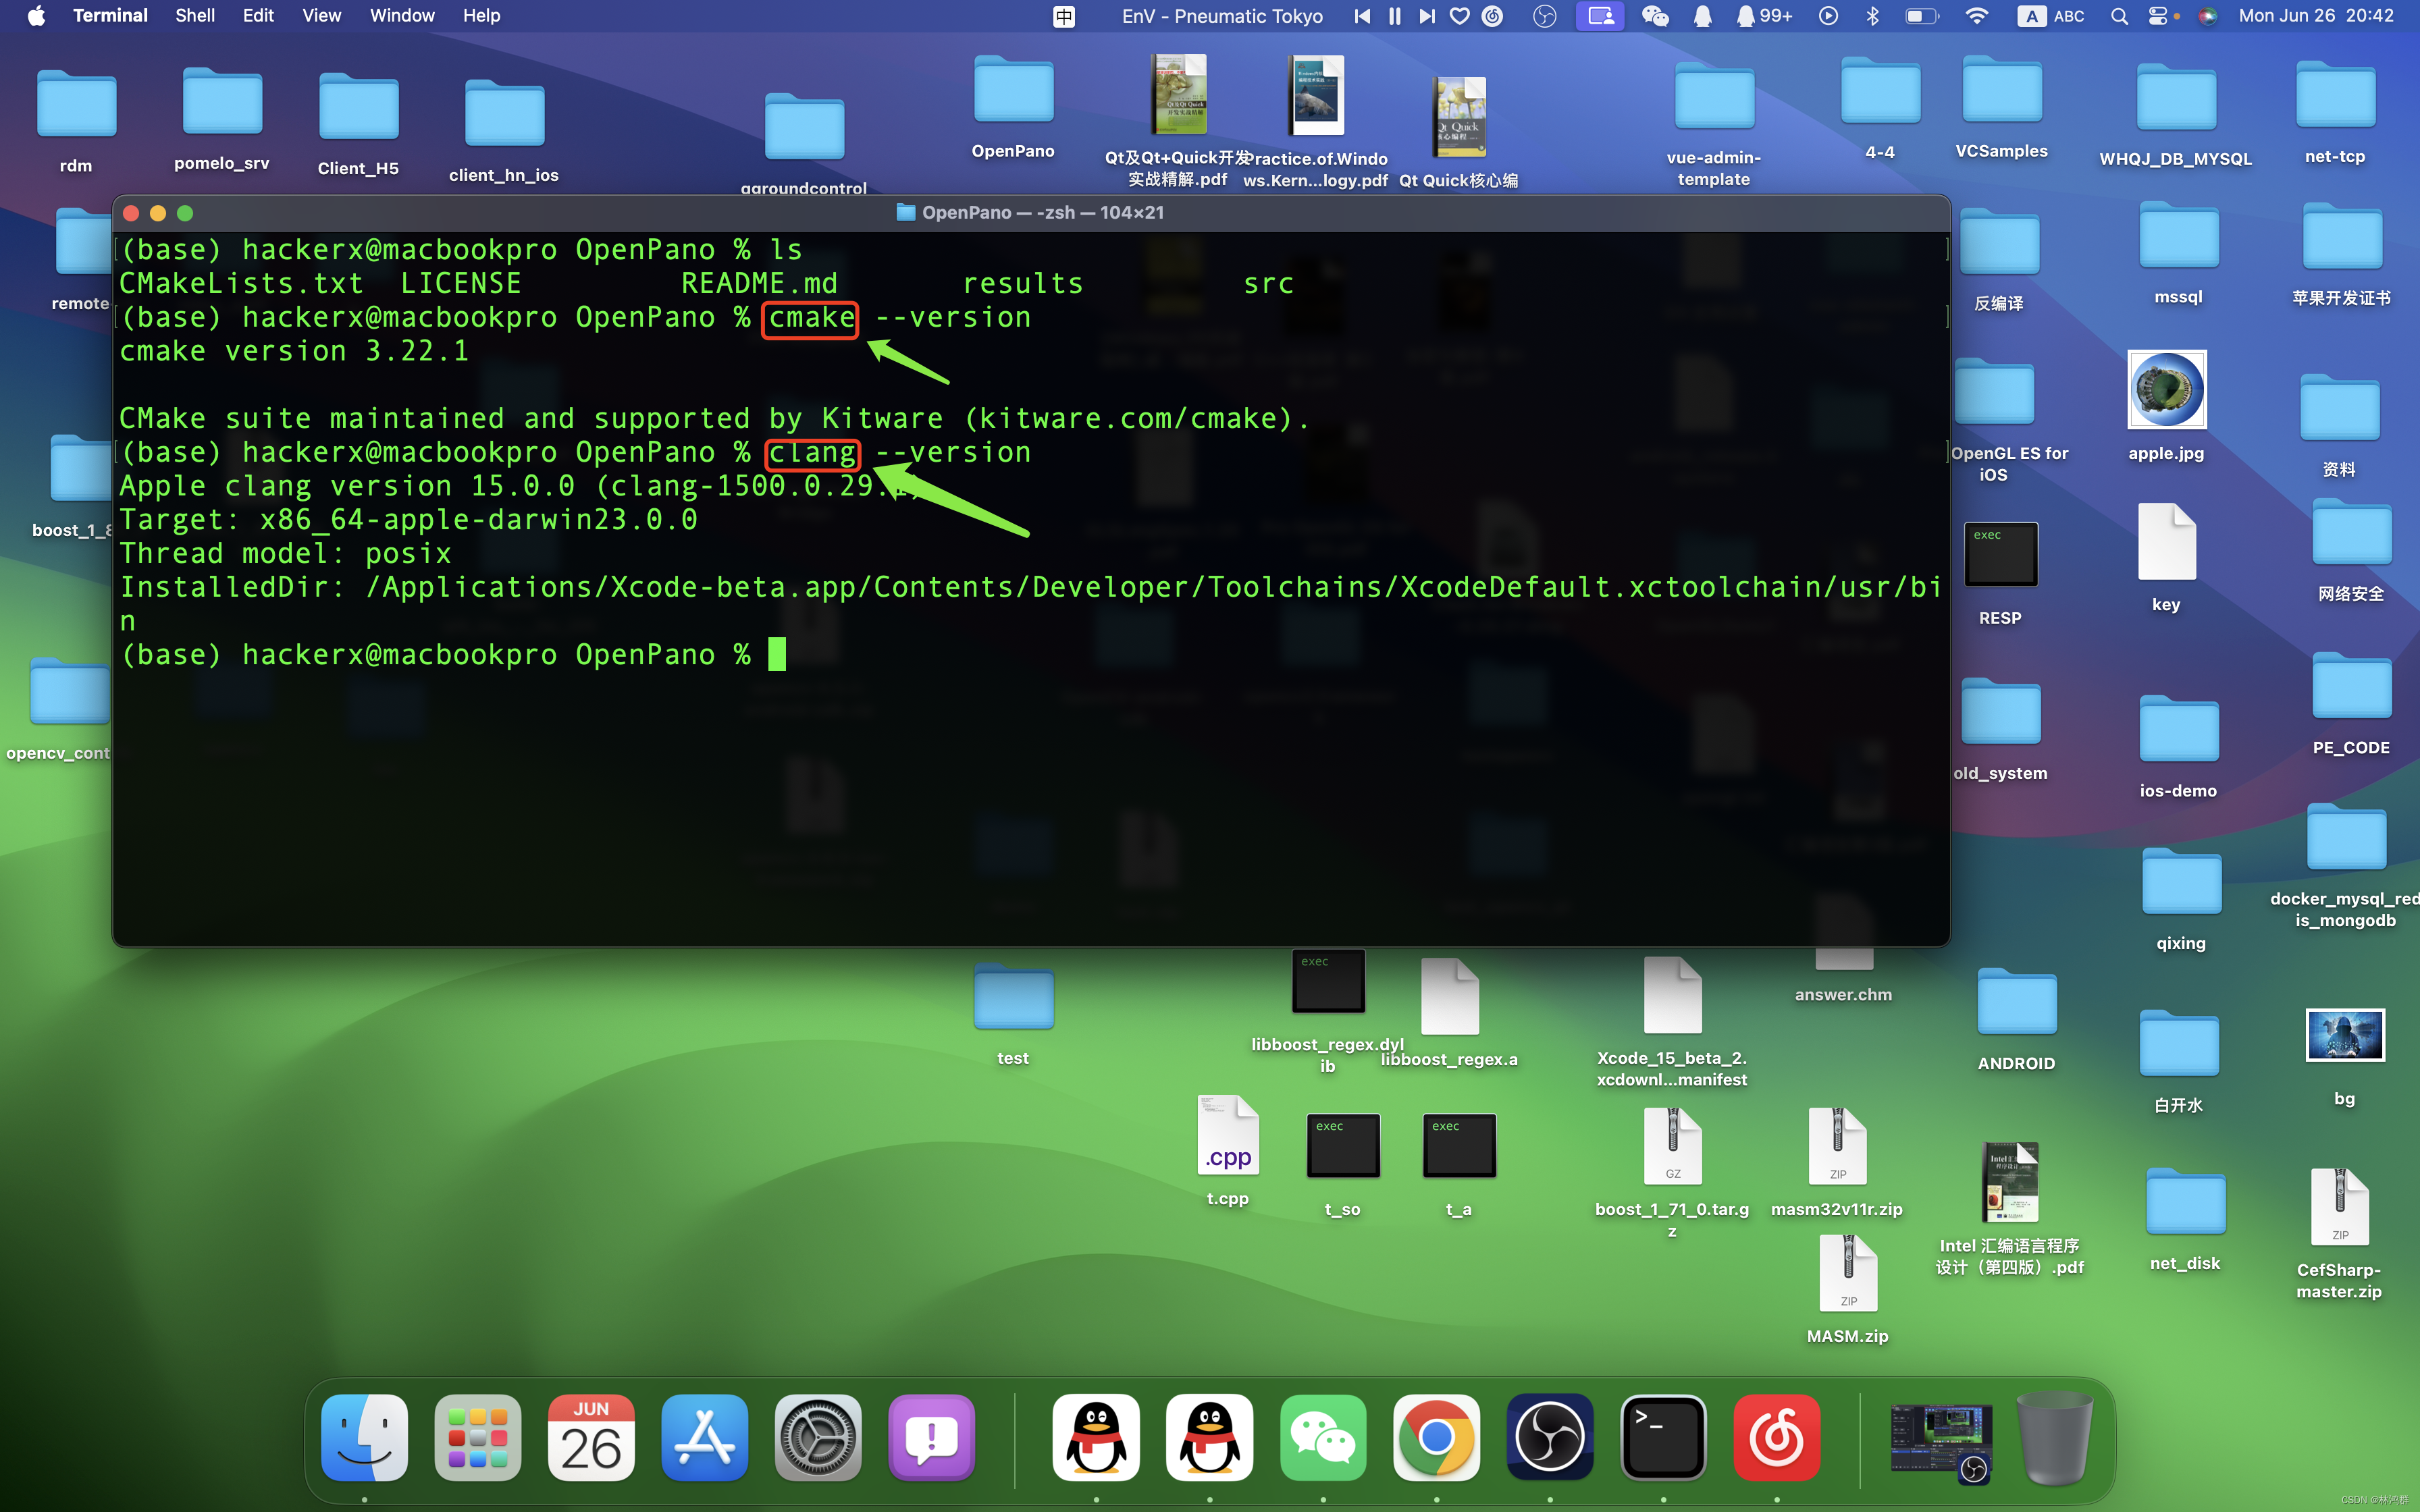
Task: Open Siri from menu bar
Action: [x=2208, y=16]
